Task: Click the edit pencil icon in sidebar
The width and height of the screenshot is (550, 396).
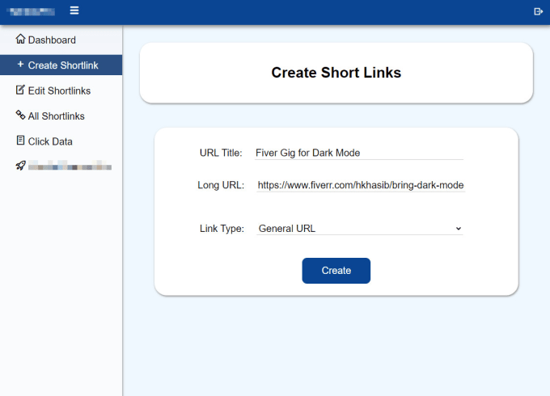Action: click(20, 90)
